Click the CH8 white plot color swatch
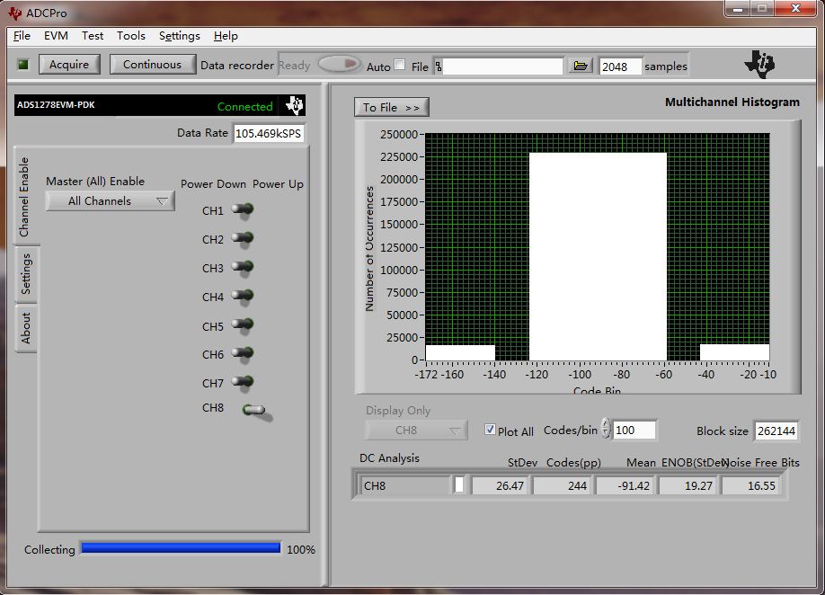The width and height of the screenshot is (825, 595). tap(459, 484)
